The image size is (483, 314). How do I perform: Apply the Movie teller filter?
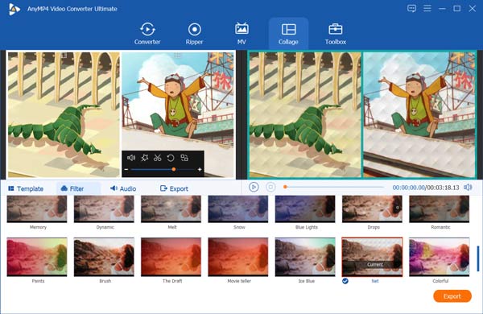[238, 257]
